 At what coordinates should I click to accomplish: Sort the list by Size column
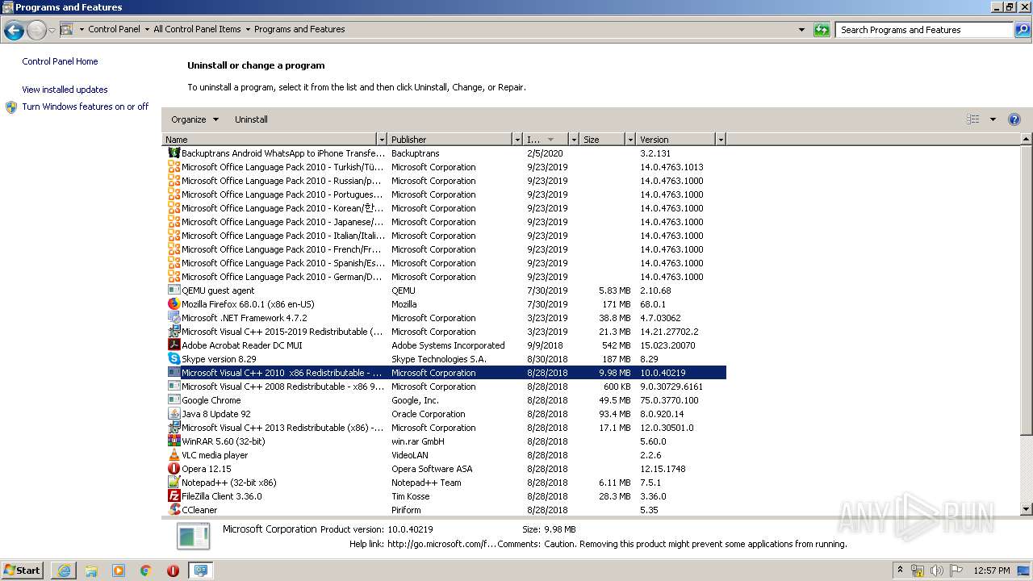603,140
